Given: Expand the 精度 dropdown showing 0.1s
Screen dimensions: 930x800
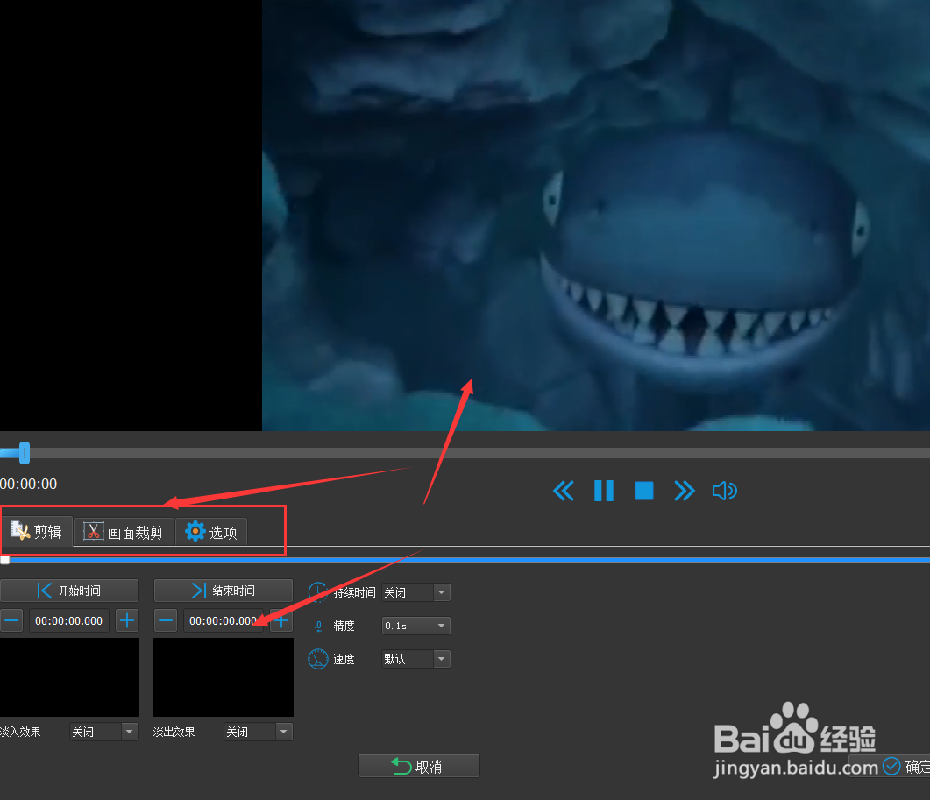Looking at the screenshot, I should click(x=415, y=626).
